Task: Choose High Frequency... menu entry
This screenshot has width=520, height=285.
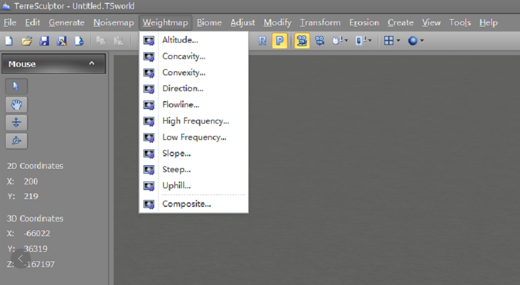Action: click(194, 121)
